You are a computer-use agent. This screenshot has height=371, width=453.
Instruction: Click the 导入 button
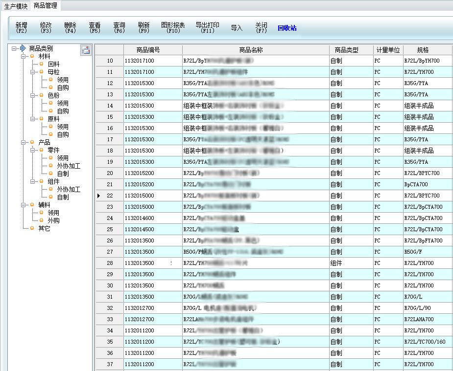[237, 28]
